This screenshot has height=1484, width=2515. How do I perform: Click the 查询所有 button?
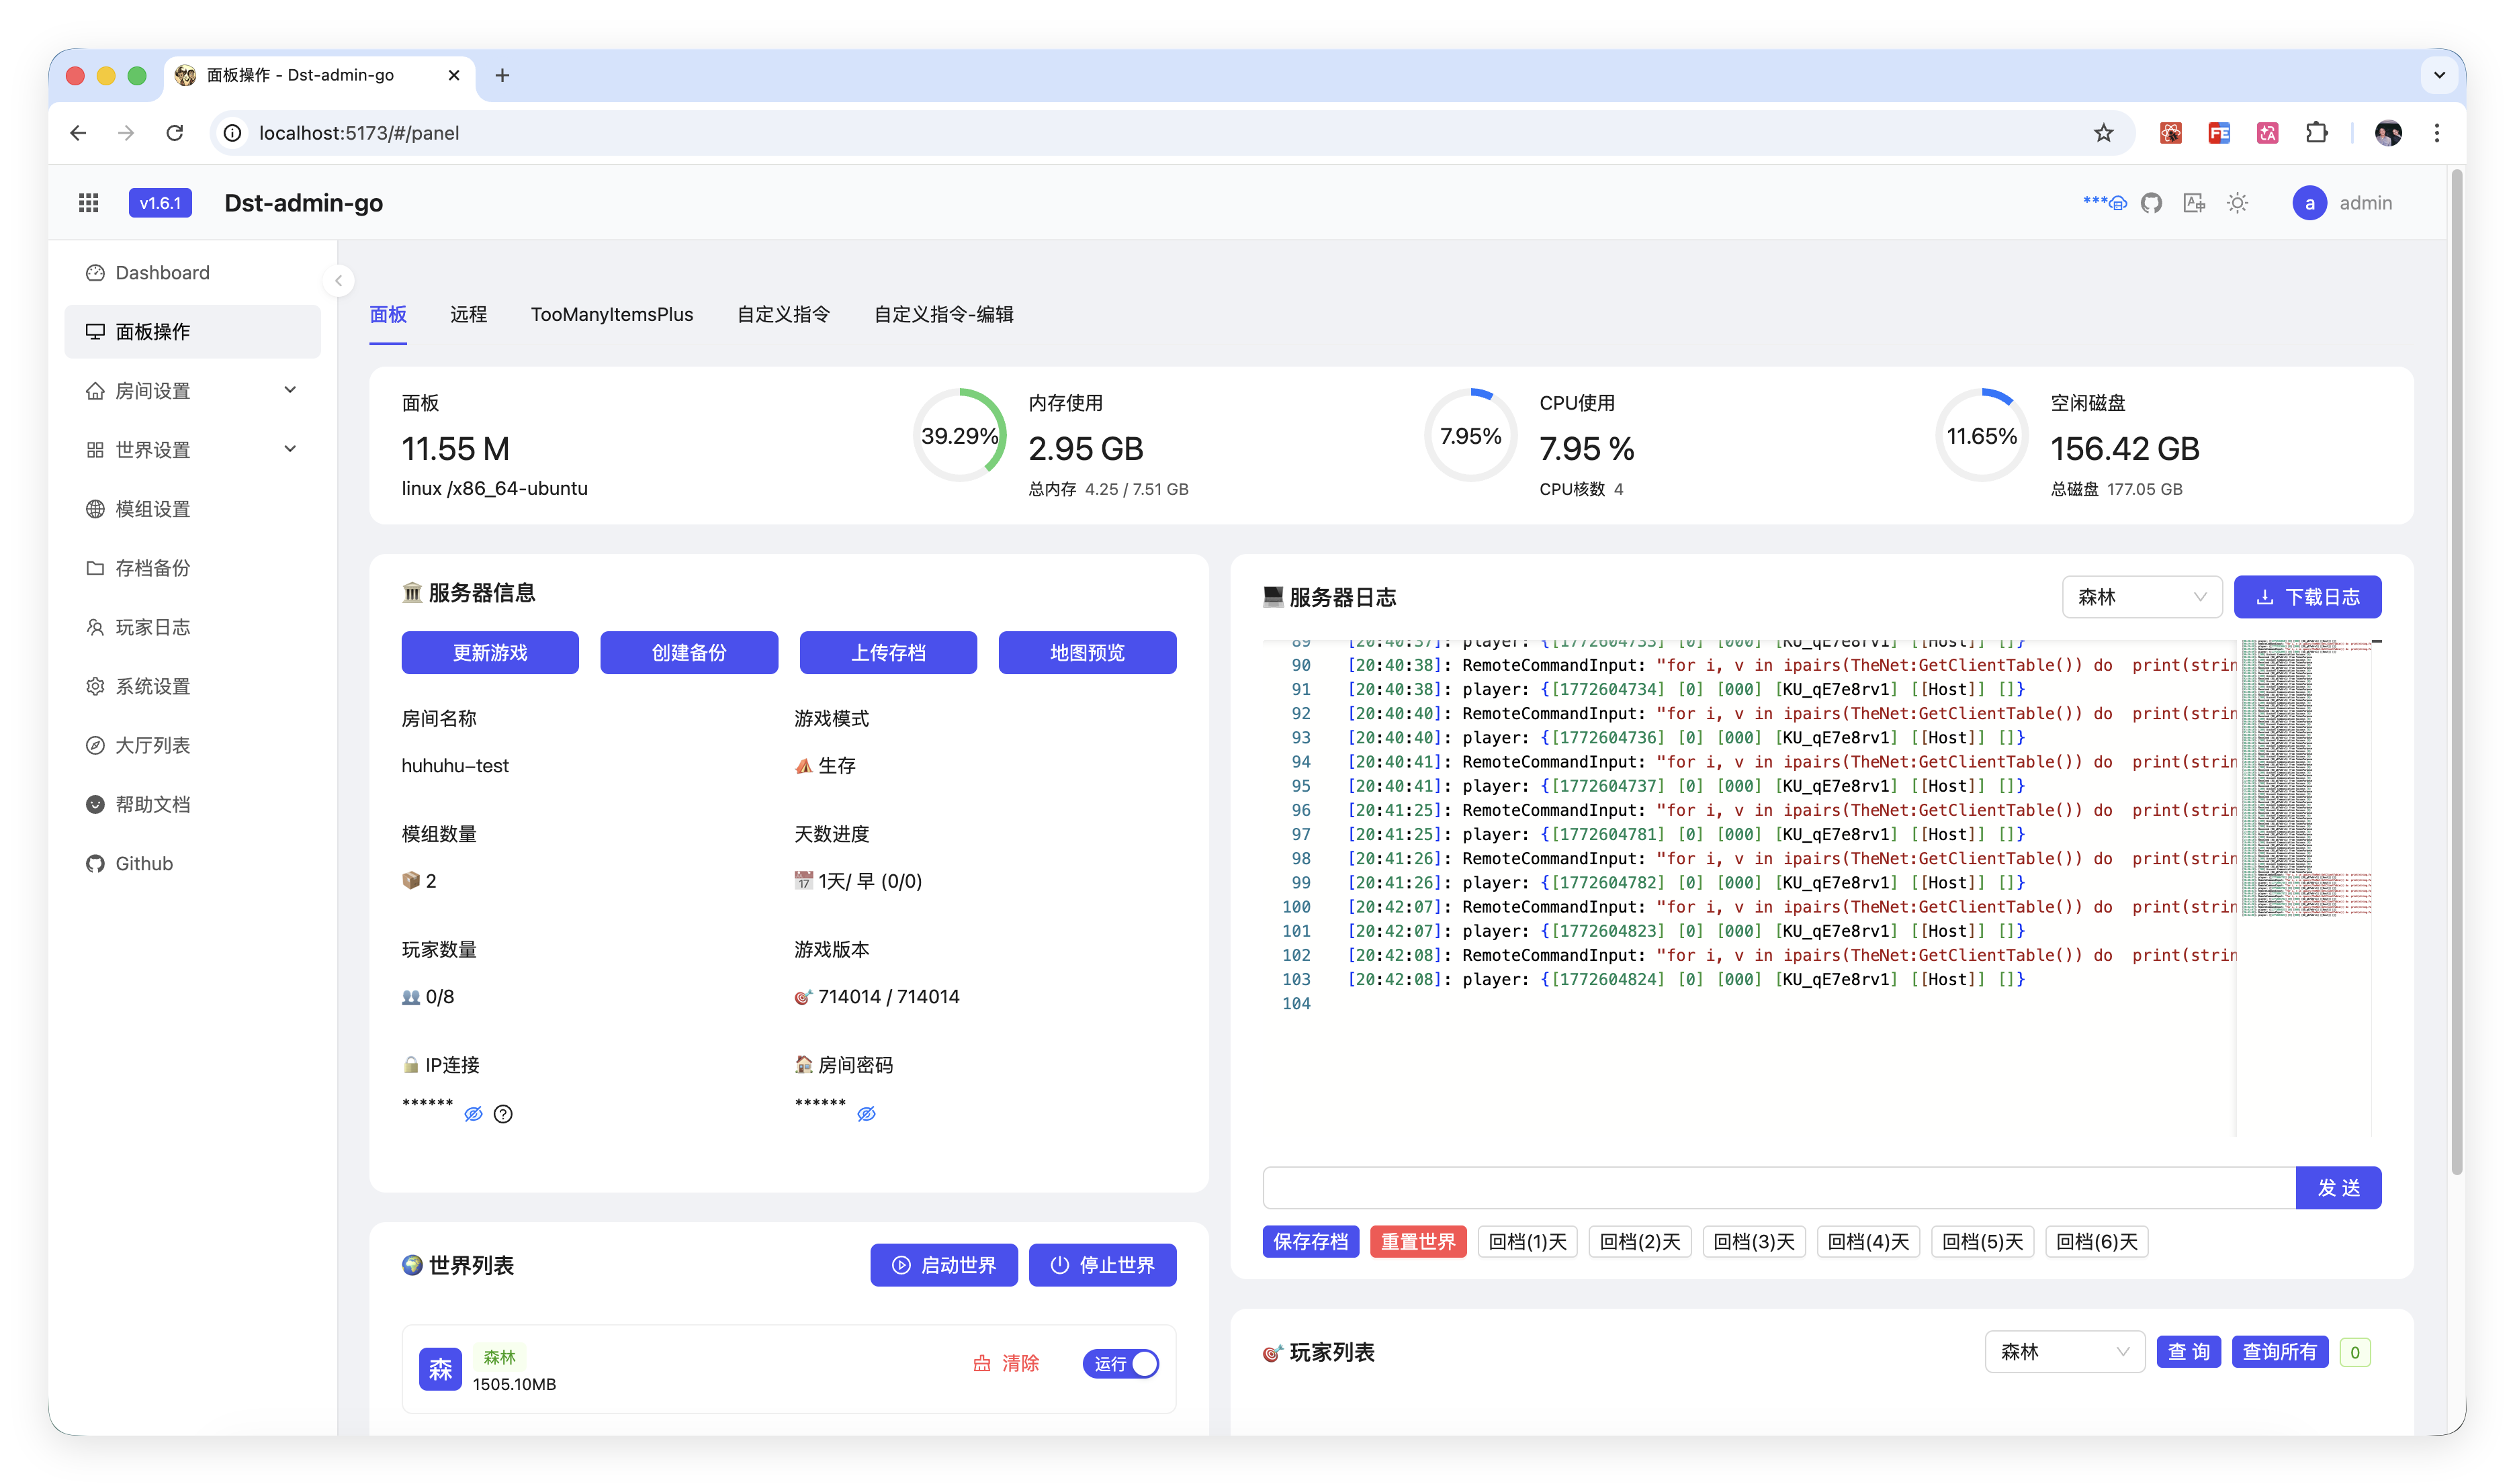pos(2279,1352)
